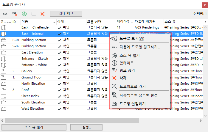Click the elevation icon of South Elevation row
This screenshot has width=208, height=132.
pos(4,103)
